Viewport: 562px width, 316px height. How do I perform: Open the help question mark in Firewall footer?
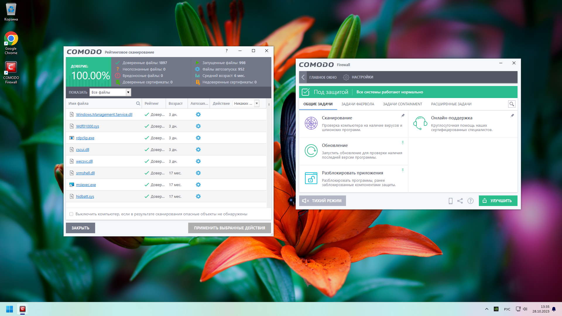coord(470,201)
